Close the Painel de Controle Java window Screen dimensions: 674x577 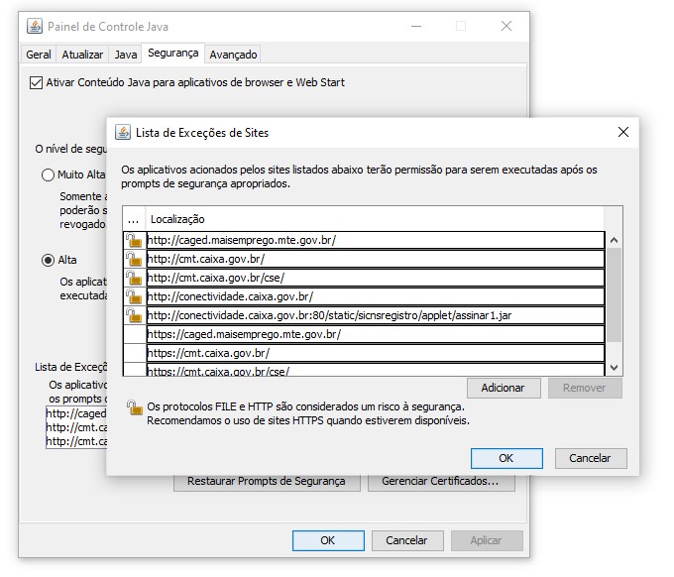click(506, 26)
